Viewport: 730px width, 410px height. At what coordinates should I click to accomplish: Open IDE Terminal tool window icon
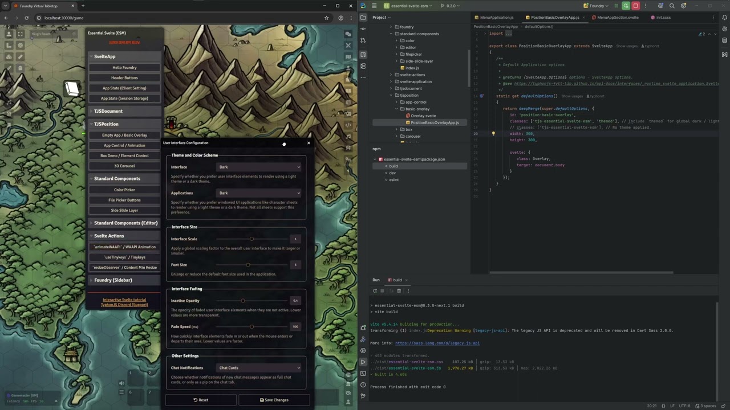363,374
